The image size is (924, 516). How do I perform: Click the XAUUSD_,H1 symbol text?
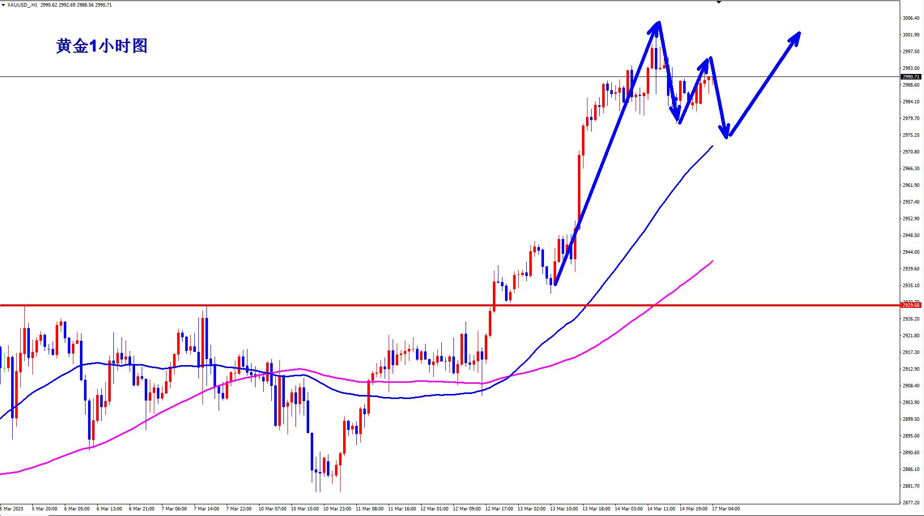(x=22, y=5)
